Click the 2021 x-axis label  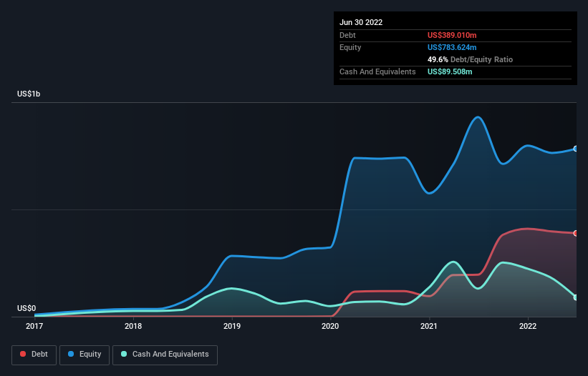[x=429, y=326]
